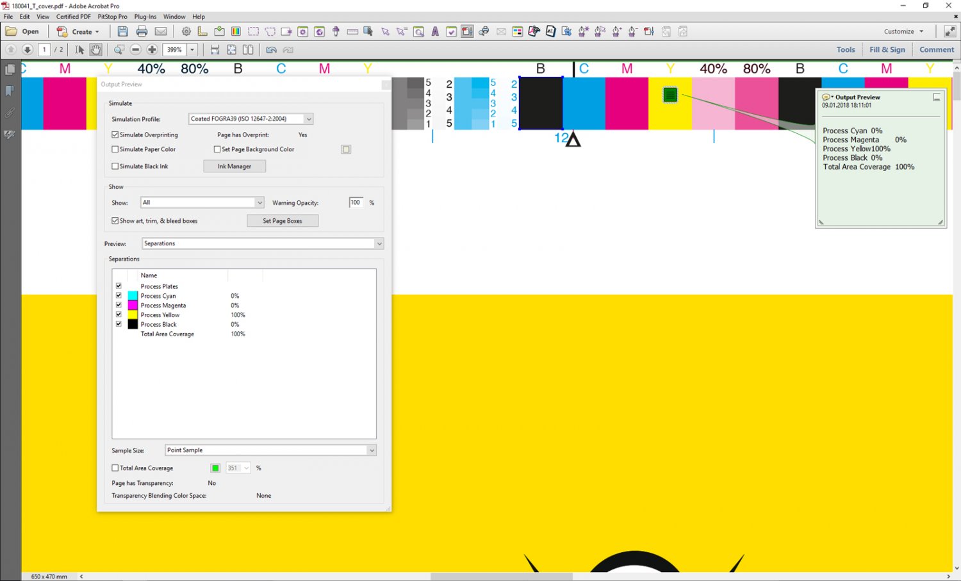Image resolution: width=961 pixels, height=581 pixels.
Task: Open the Tools pane
Action: [x=846, y=49]
